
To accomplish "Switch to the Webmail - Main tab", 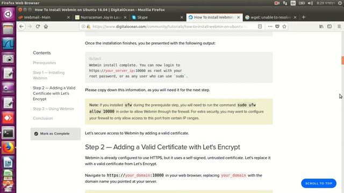I will coord(44,17).
